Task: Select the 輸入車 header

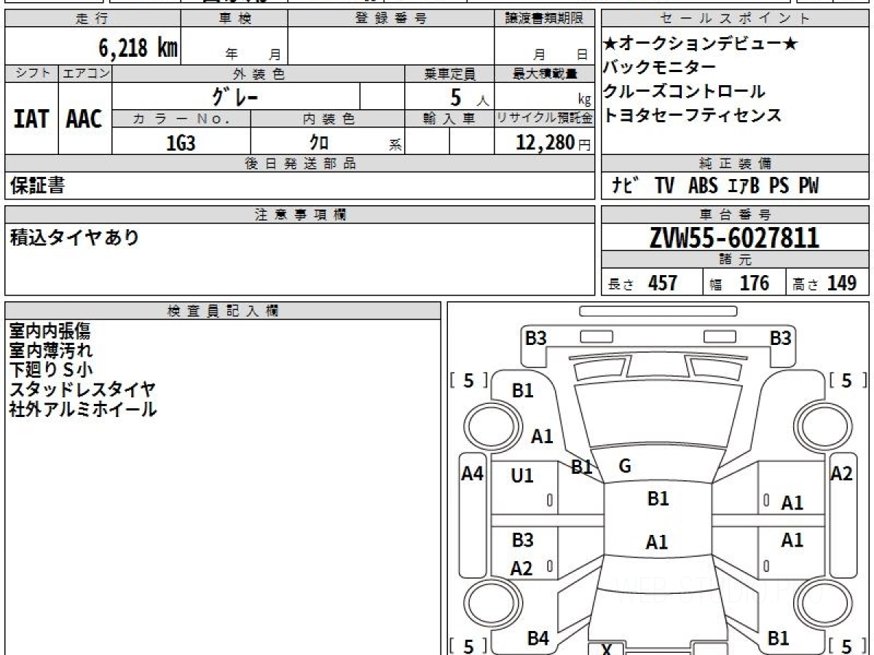Action: pos(449,119)
